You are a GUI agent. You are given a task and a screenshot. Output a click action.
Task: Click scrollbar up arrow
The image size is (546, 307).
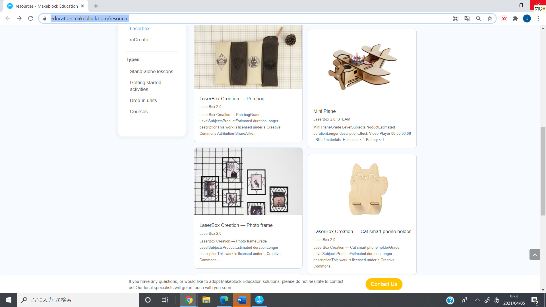543,28
